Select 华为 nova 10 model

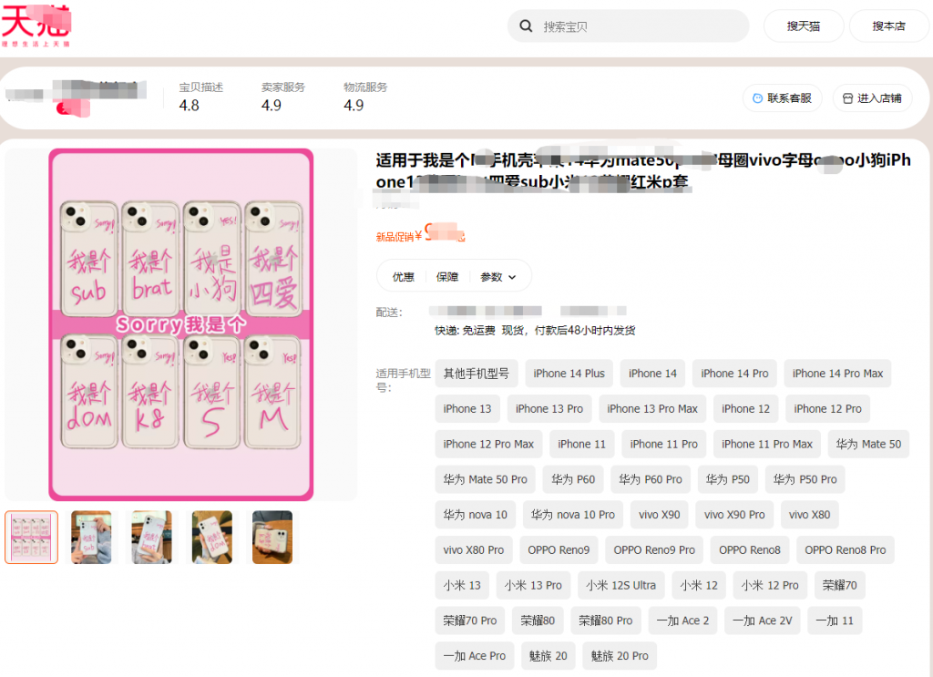coord(476,515)
